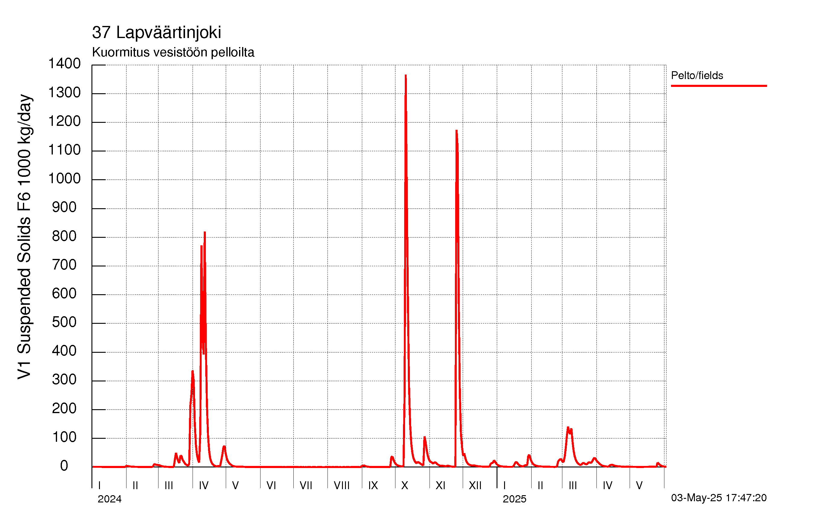The height and width of the screenshot is (513, 815).
Task: Click month label "X" on the x-axis
Action: pos(405,486)
